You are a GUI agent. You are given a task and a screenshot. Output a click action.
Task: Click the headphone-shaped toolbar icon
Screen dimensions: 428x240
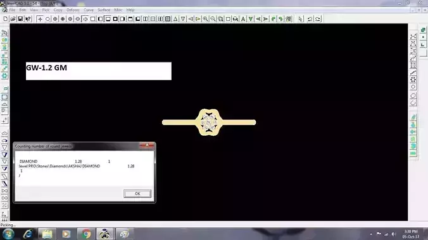[x=236, y=19]
